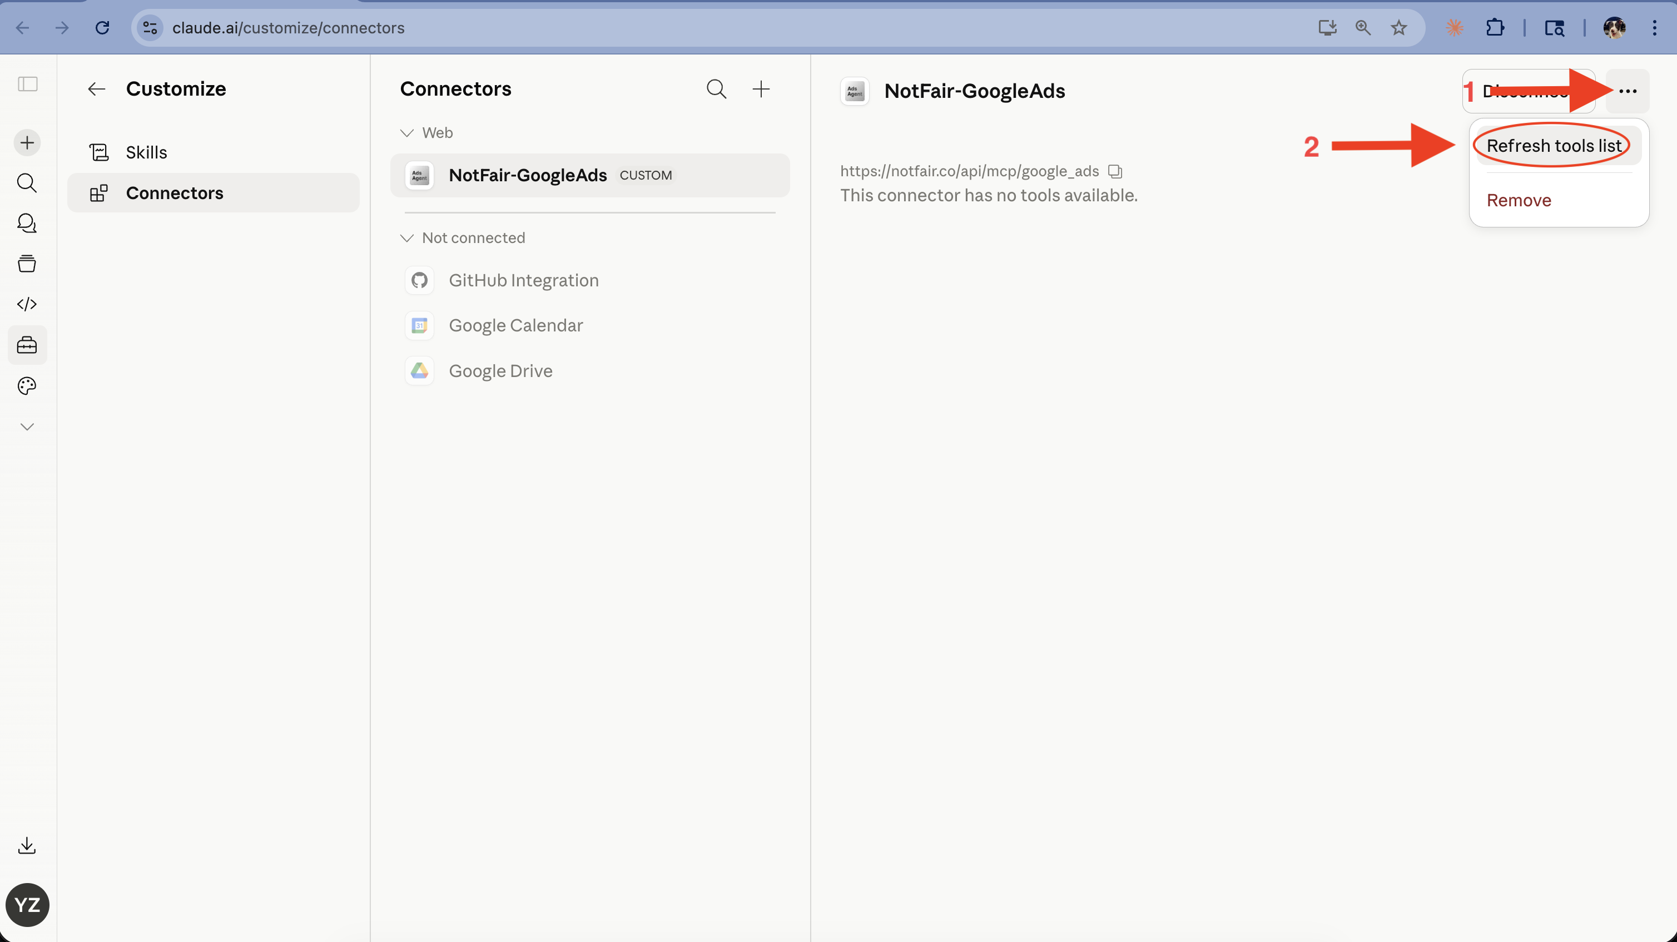
Task: Select NotFair-GoogleAds connector row
Action: tap(590, 175)
